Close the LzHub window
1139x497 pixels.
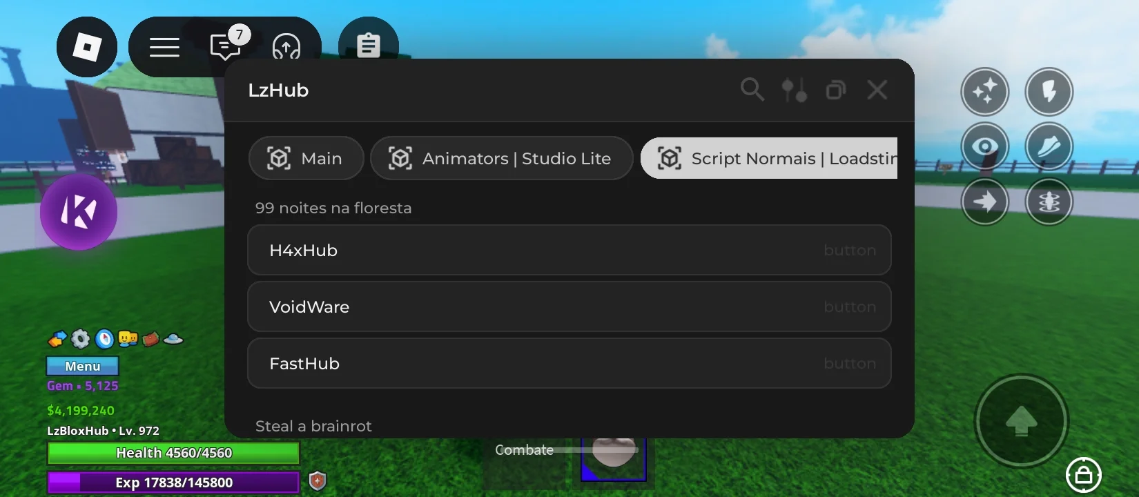pos(877,90)
